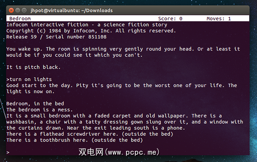Click the line "would be if you could see it"

tap(74, 55)
